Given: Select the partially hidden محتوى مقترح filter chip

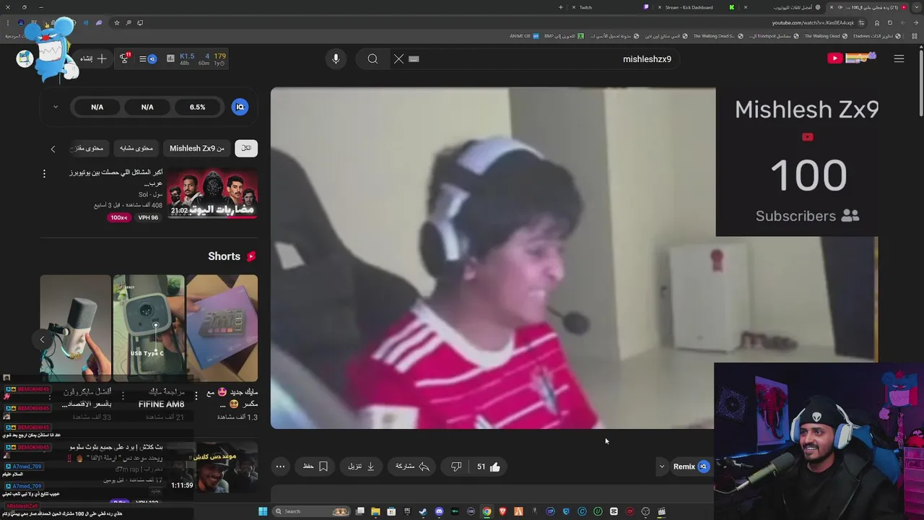Looking at the screenshot, I should click(88, 148).
